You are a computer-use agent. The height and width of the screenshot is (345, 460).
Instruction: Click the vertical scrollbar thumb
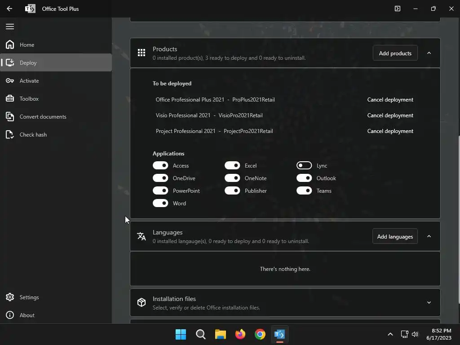pos(459,219)
